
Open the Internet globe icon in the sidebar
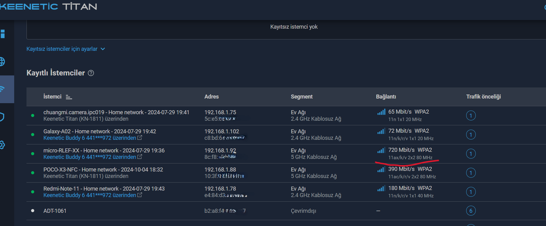click(x=2, y=62)
